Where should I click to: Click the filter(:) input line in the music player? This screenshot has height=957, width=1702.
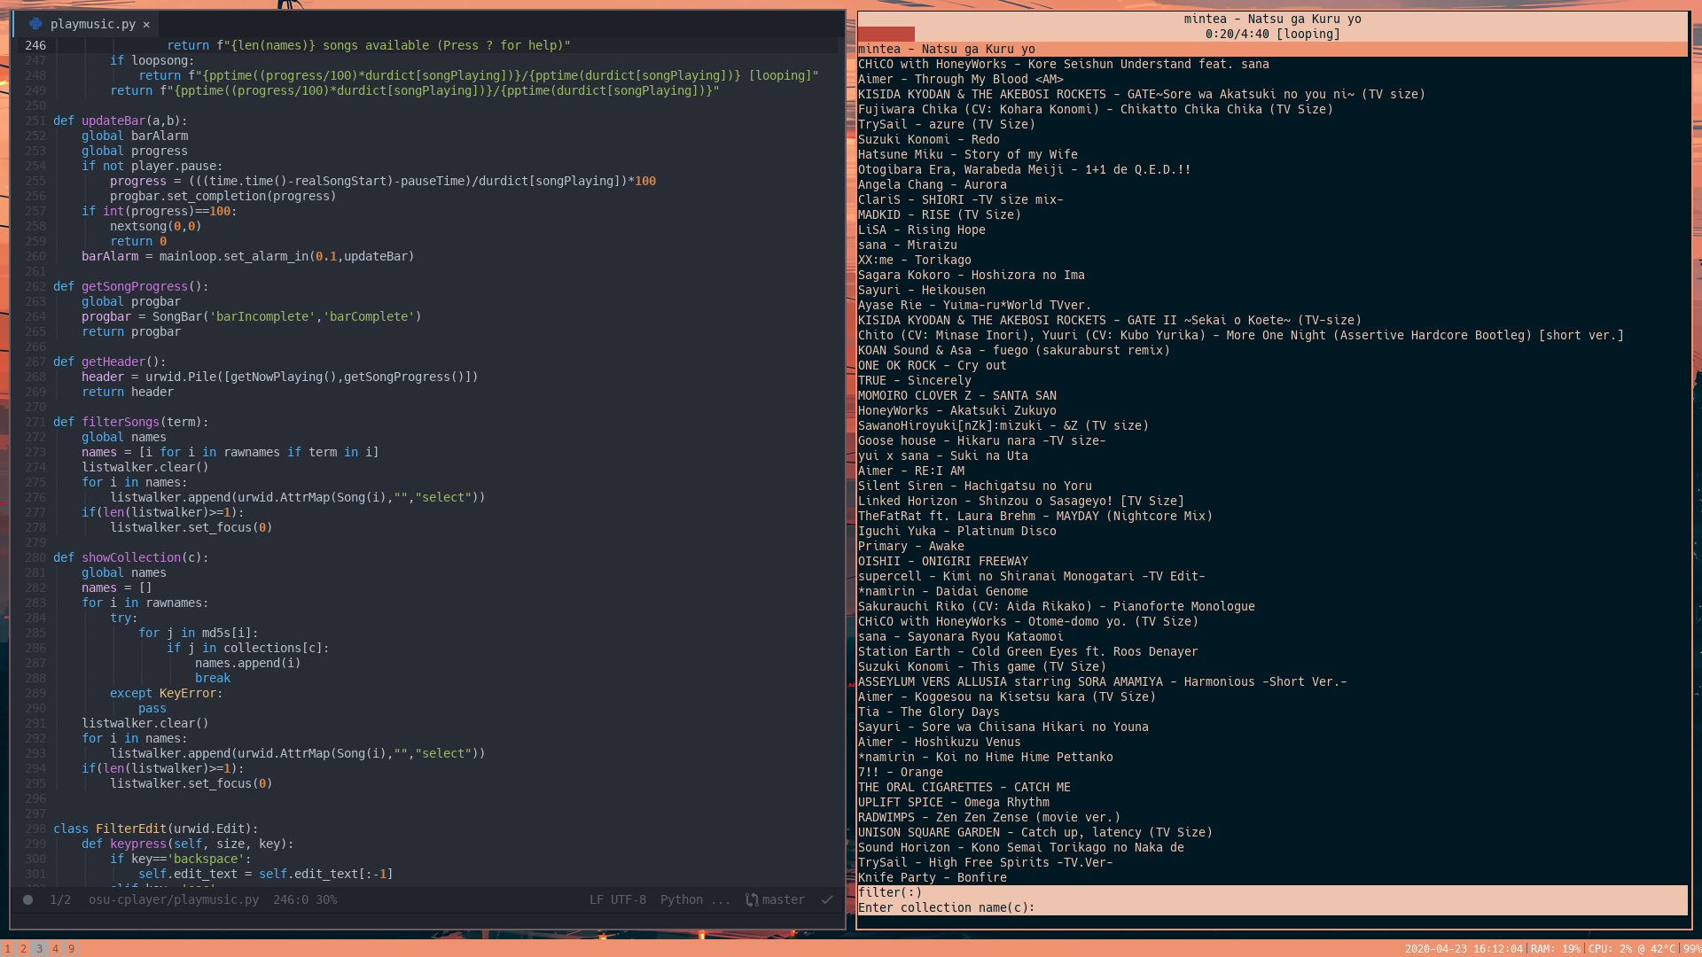891,892
